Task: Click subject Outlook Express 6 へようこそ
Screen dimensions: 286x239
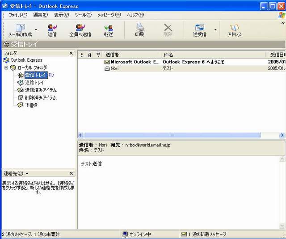Action: [x=193, y=62]
